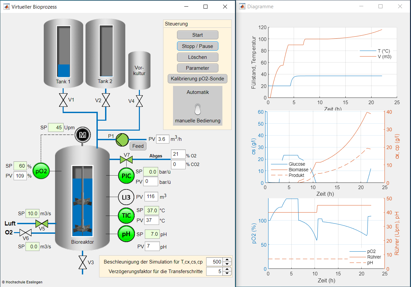Click the O2 SP field showing 0.0
411x287 pixels.
coord(33,247)
